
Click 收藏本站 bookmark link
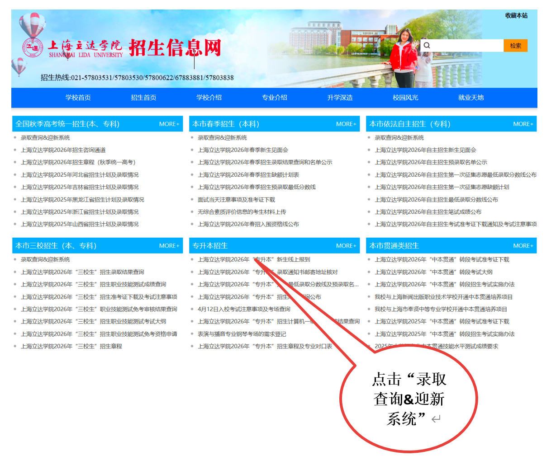[x=516, y=15]
